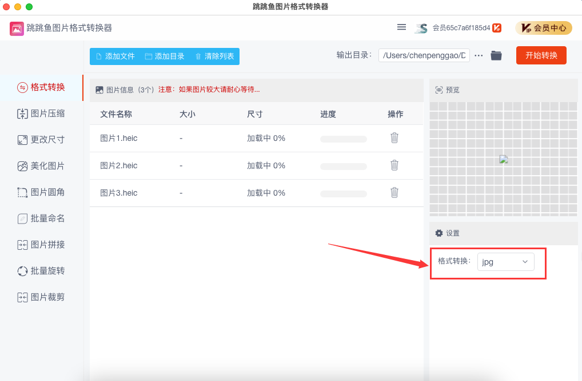Click the 添加文件 button
This screenshot has height=381, width=582.
pos(115,56)
